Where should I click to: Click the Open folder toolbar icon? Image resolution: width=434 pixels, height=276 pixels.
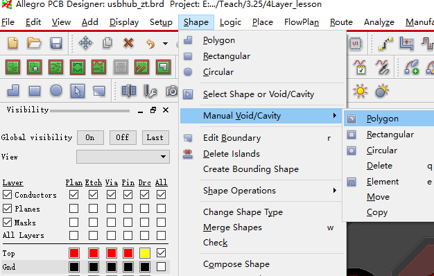point(34,44)
